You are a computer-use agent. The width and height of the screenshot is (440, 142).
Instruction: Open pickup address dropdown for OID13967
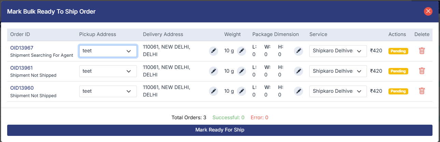pyautogui.click(x=108, y=51)
